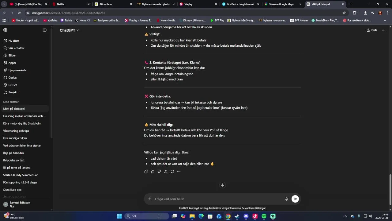Open a new Chrome tab
This screenshot has width=392, height=221.
[x=350, y=4]
